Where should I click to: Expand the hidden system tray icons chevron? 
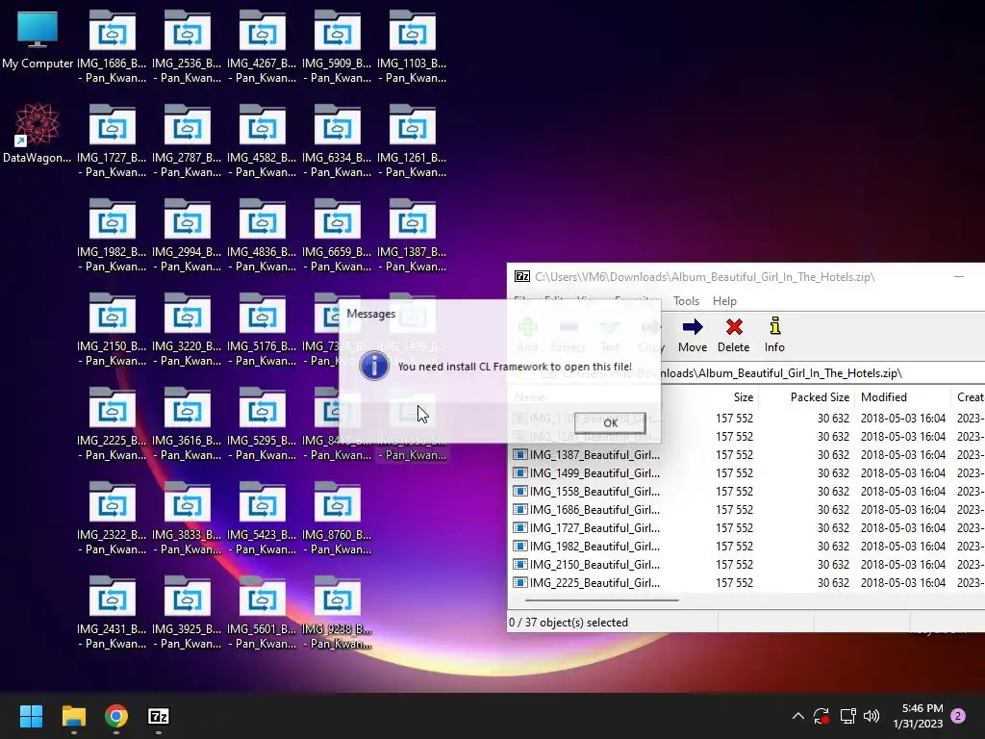pos(797,716)
